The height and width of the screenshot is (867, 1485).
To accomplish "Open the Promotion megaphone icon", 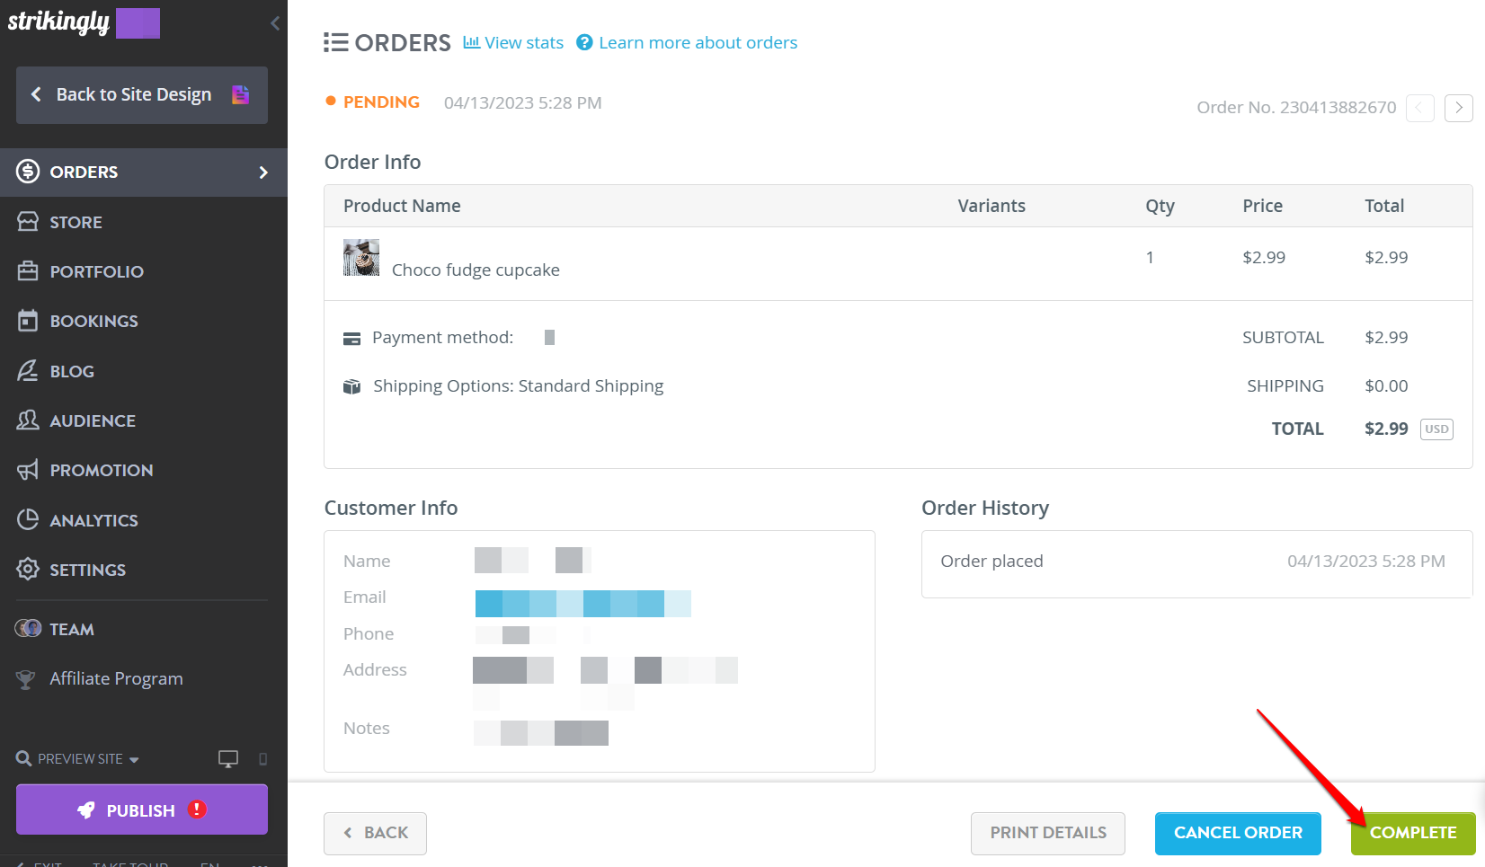I will coord(26,469).
